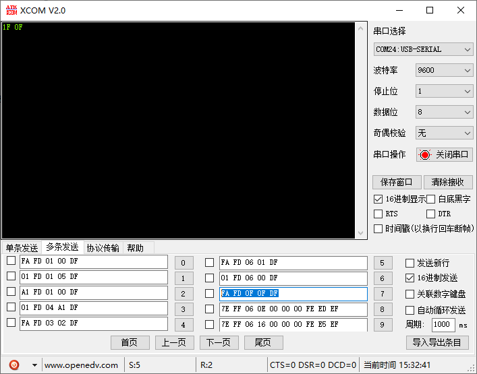Click the 导入导出条目 button

pos(437,343)
